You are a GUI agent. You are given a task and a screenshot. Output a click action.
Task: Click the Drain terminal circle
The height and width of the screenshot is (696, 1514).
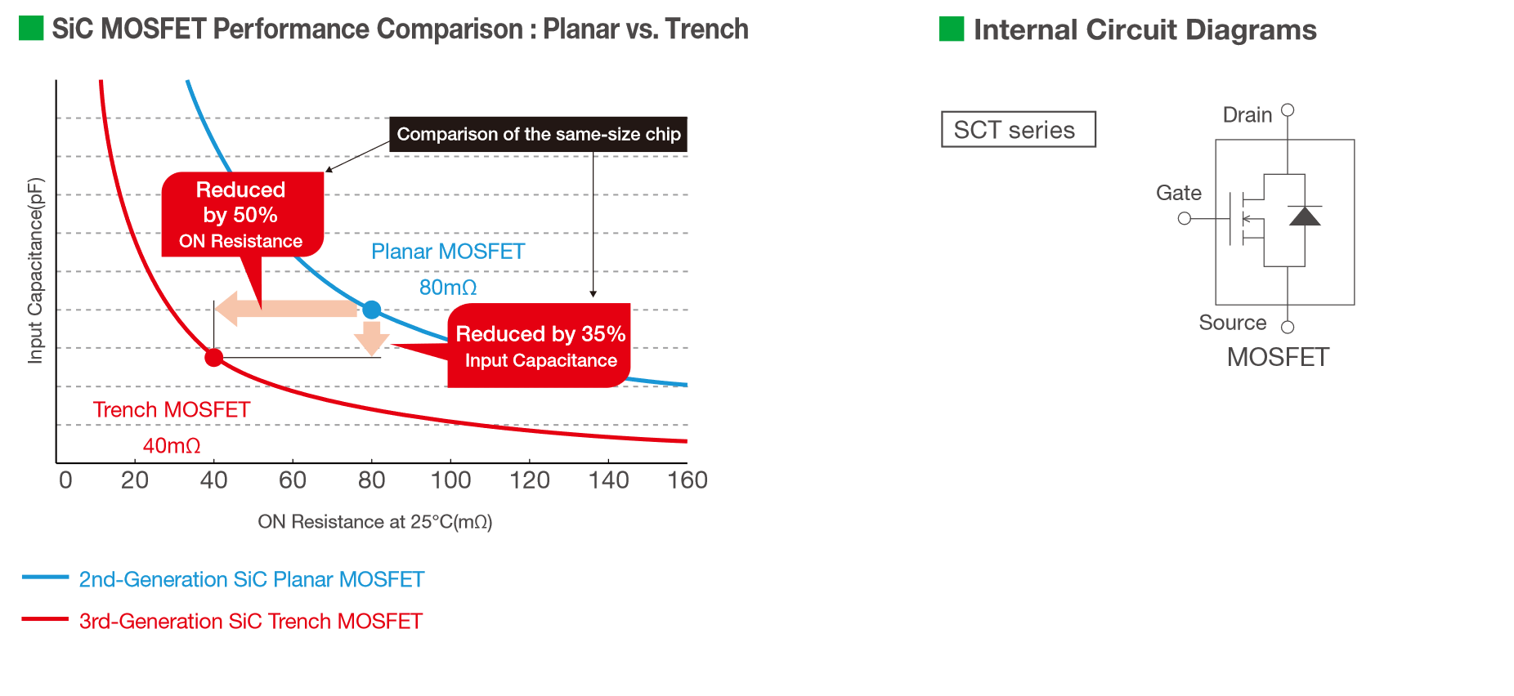(1288, 109)
